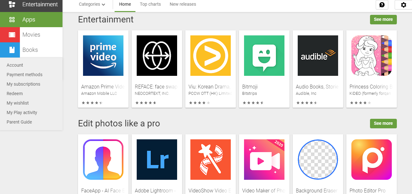
Task: Open the Video Maker of Photos app icon
Action: click(x=264, y=160)
